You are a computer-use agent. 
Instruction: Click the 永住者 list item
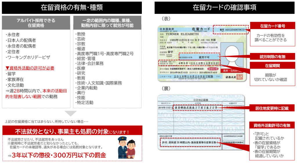click(13, 35)
